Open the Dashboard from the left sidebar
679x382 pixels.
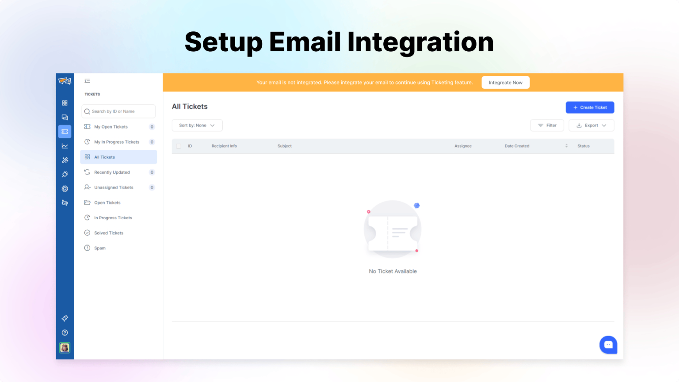65,103
